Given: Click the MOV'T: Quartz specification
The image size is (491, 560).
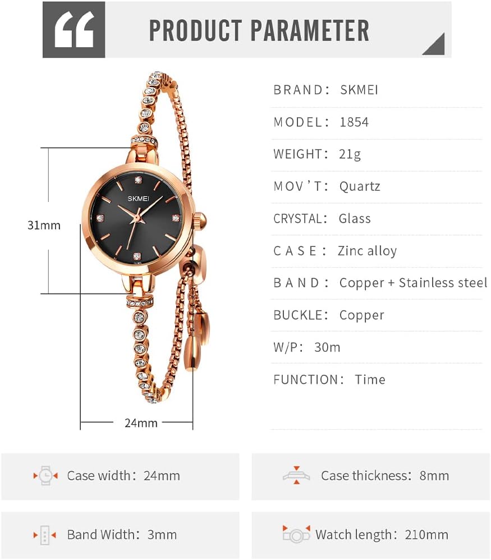Looking at the screenshot, I should pos(327,186).
